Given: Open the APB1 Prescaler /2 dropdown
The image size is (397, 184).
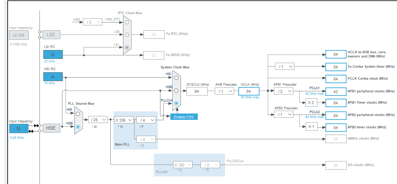Looking at the screenshot, I should (283, 91).
